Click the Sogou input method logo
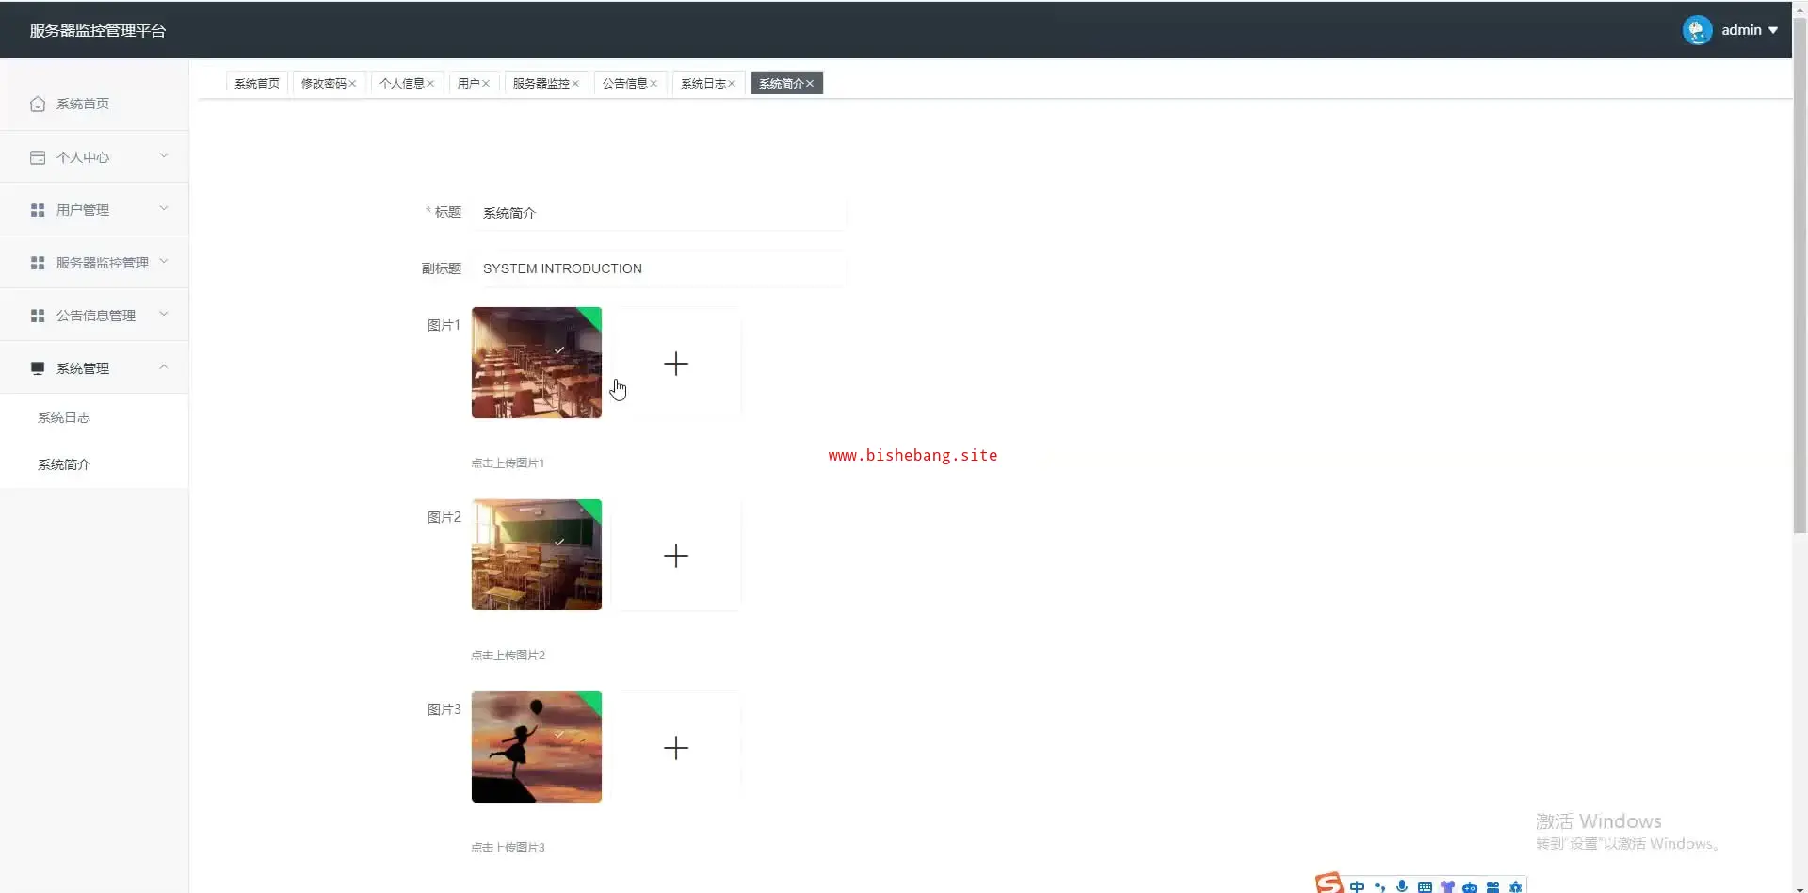 coord(1330,884)
